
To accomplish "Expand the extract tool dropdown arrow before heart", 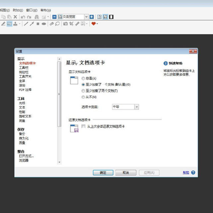I will click(x=87, y=24).
